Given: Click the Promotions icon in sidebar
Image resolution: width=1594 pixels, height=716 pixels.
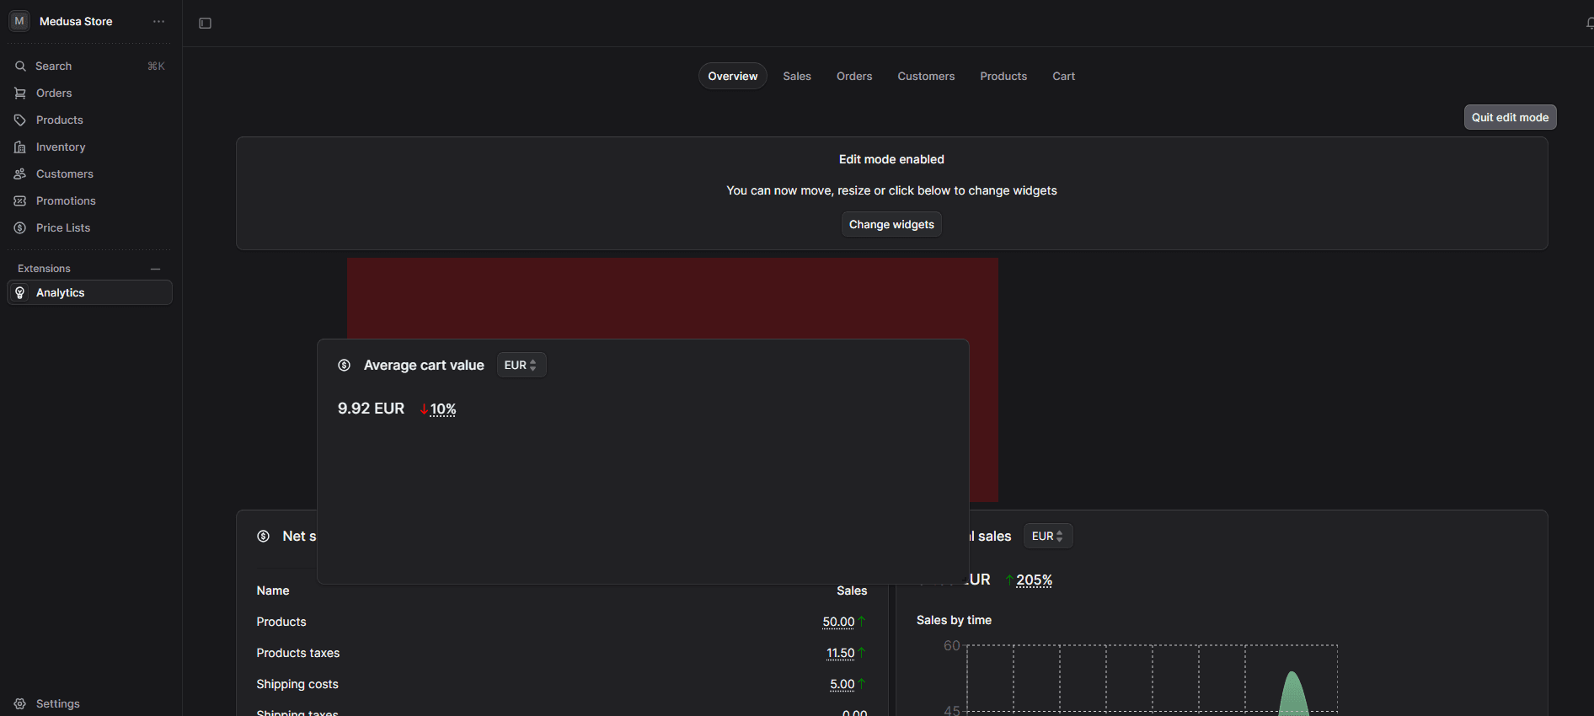Looking at the screenshot, I should click(x=20, y=201).
